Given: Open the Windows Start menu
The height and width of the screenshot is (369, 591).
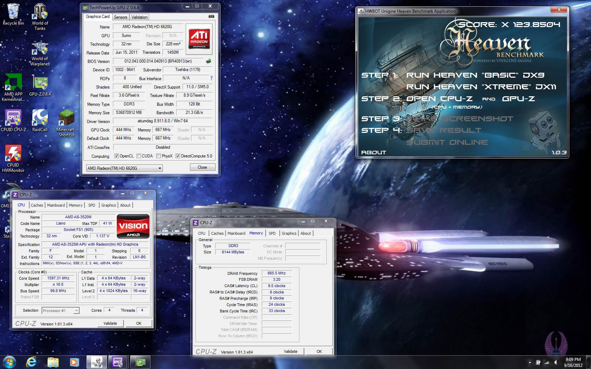Looking at the screenshot, I should point(9,362).
